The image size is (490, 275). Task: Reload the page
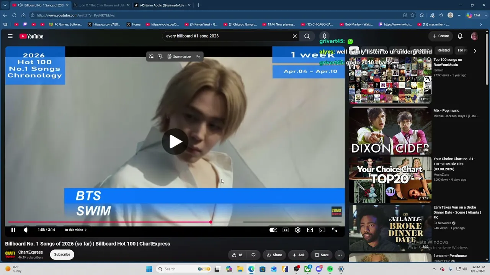[x=14, y=15]
